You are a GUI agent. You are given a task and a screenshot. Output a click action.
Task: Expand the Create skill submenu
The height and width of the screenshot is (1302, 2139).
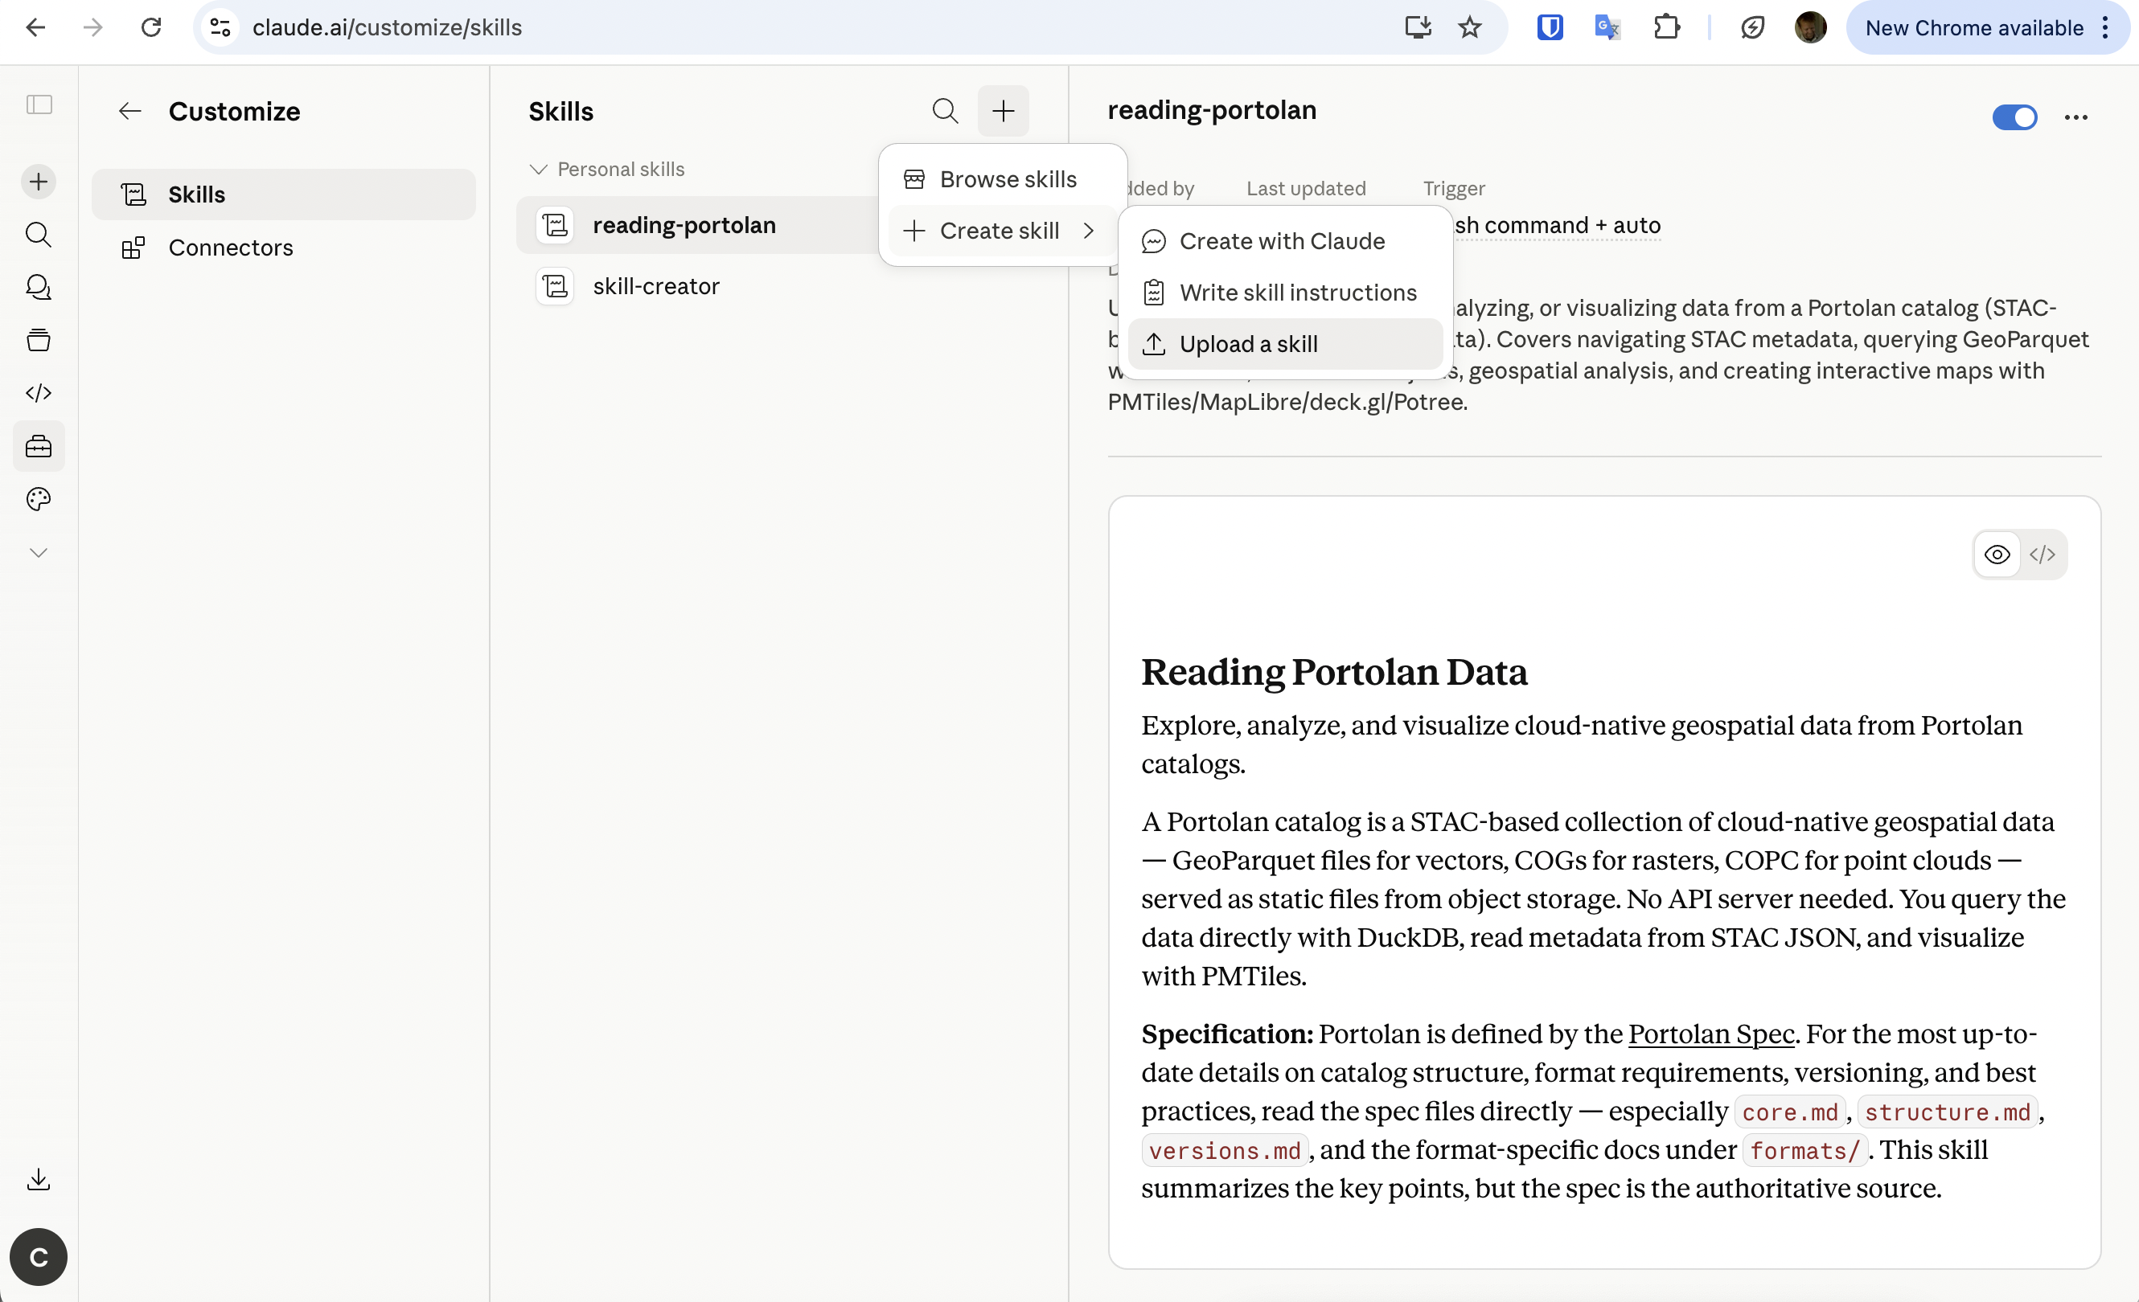[x=1002, y=231]
